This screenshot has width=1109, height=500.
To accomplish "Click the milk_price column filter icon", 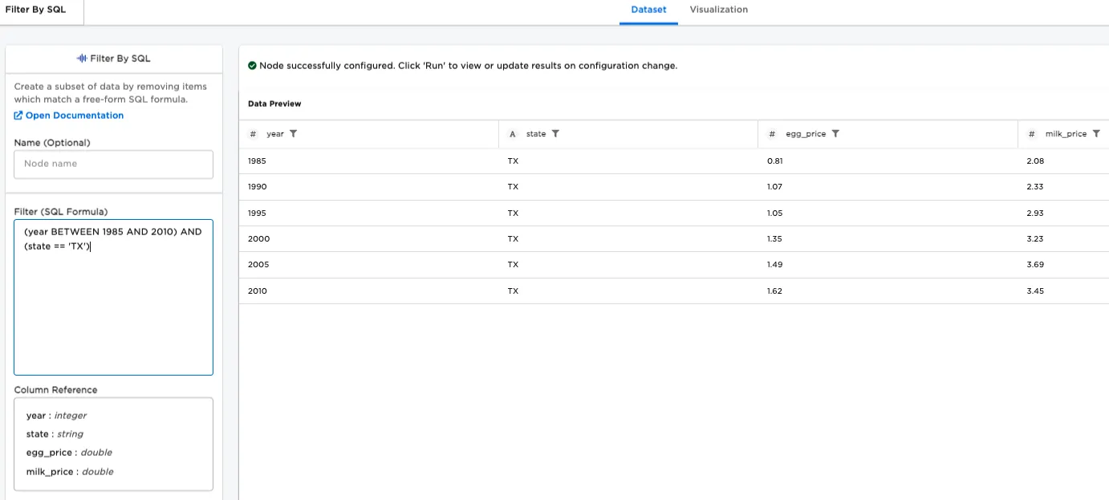I will click(1096, 134).
